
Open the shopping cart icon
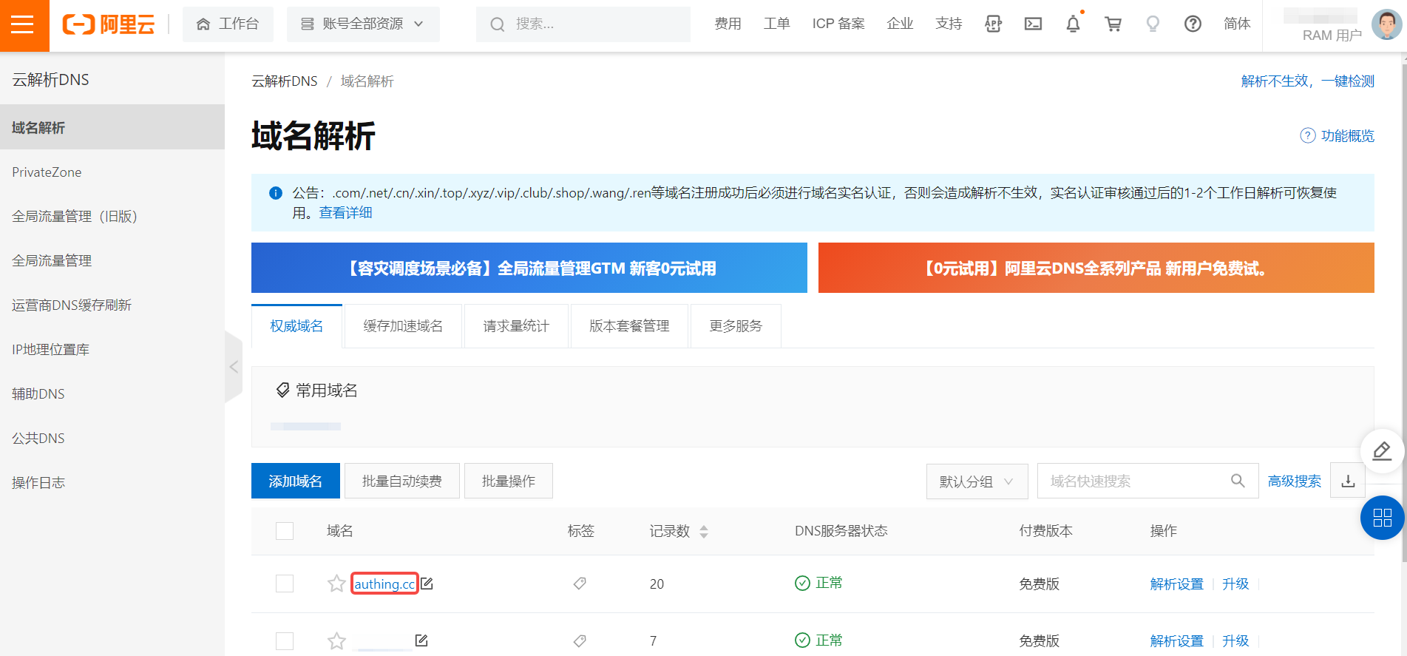click(x=1113, y=24)
